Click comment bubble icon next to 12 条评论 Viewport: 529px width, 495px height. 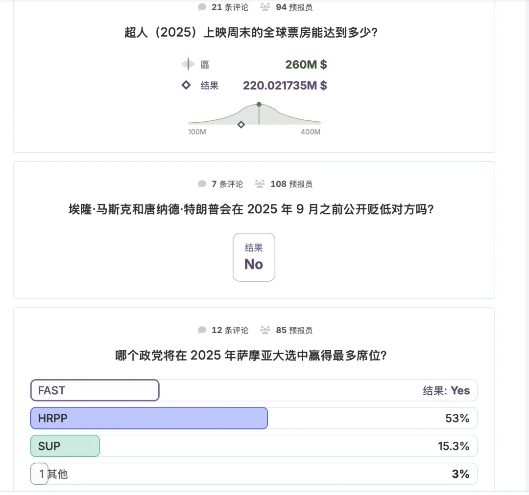202,330
